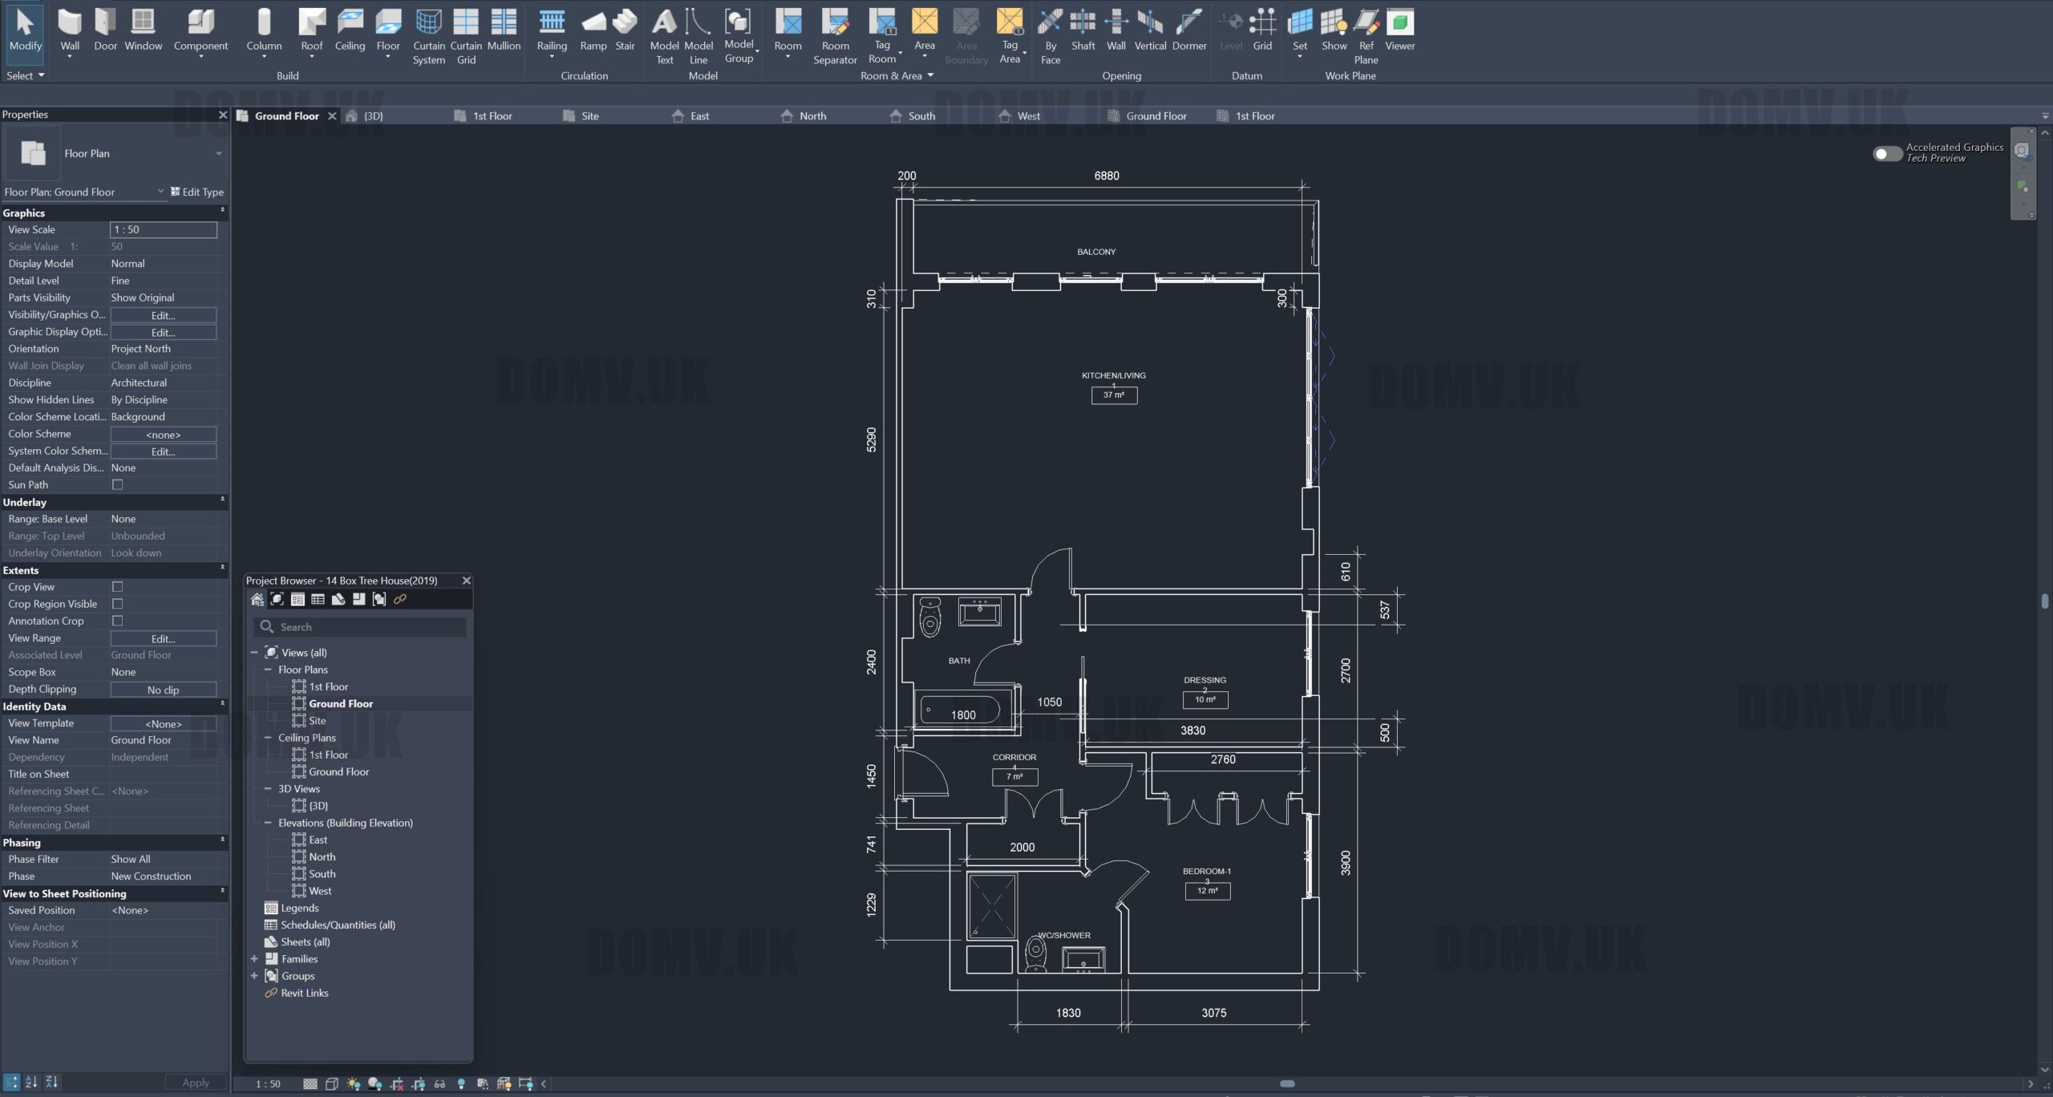Image resolution: width=2053 pixels, height=1097 pixels.
Task: Click the Edit Type button
Action: click(197, 192)
